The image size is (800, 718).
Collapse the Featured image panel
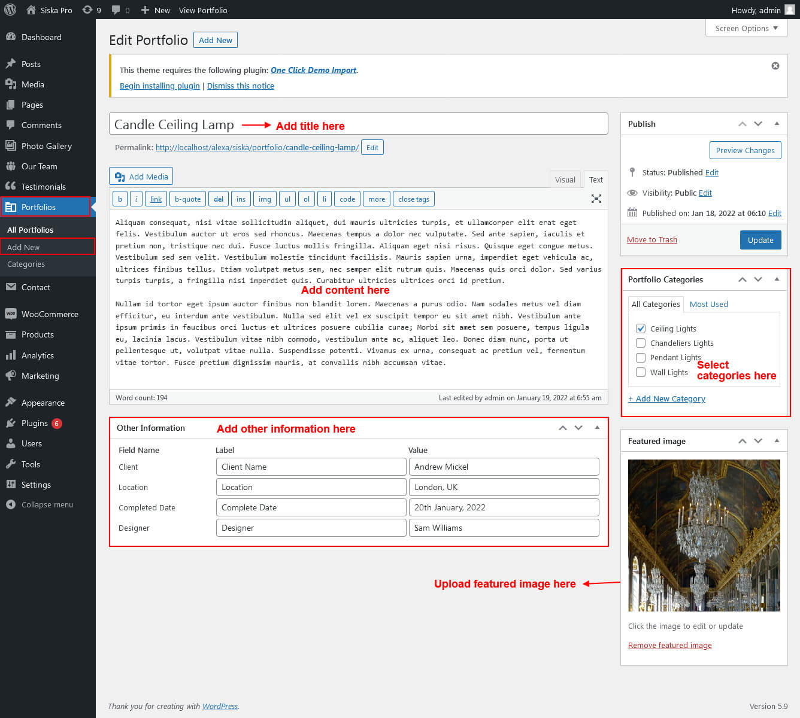coord(777,441)
